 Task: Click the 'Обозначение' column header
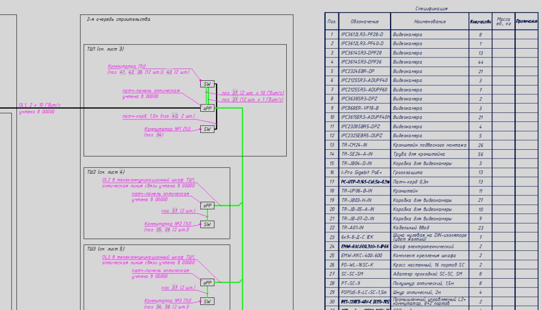[365, 22]
